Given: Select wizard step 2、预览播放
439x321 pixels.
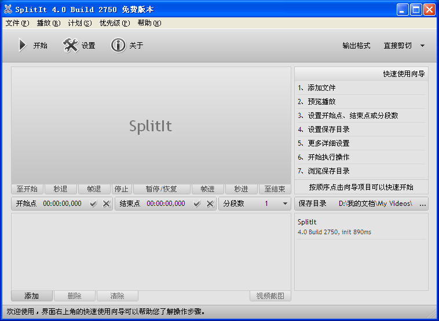Looking at the screenshot, I should click(x=361, y=102).
